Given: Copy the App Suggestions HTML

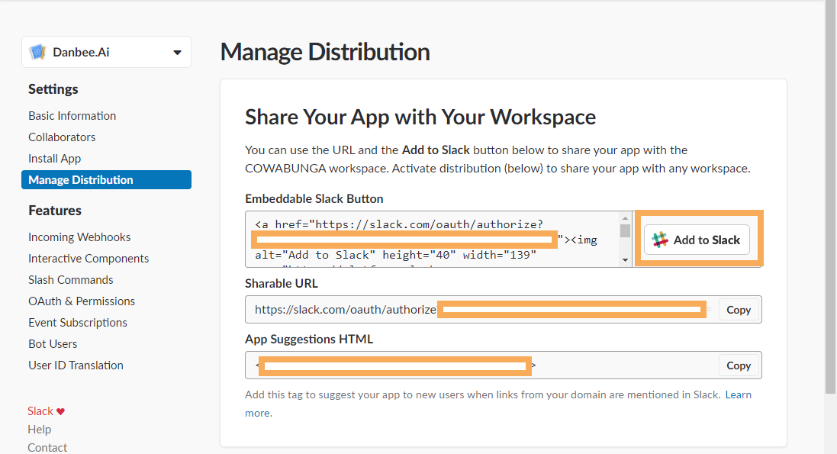Looking at the screenshot, I should pyautogui.click(x=739, y=365).
